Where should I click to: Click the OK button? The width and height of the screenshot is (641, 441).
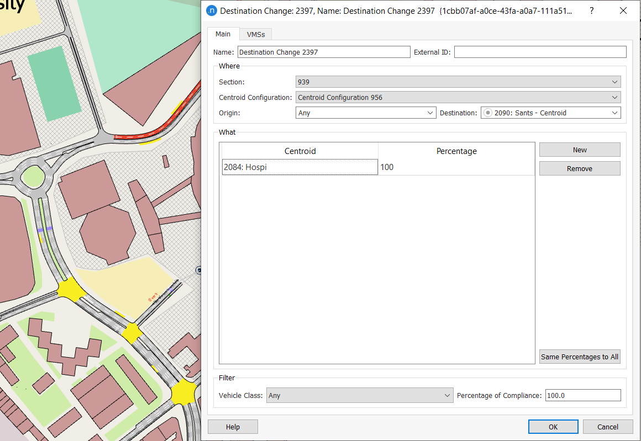tap(553, 427)
